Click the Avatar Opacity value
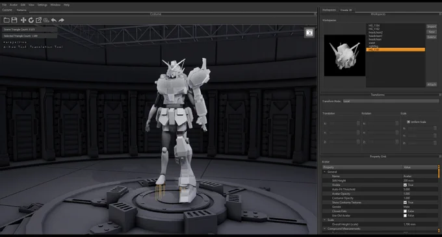Screen dimensions: 442x237 tap(406, 193)
